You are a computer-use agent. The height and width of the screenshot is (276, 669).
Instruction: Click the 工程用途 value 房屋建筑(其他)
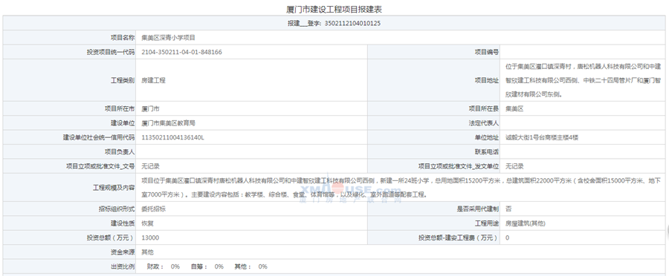(x=526, y=223)
